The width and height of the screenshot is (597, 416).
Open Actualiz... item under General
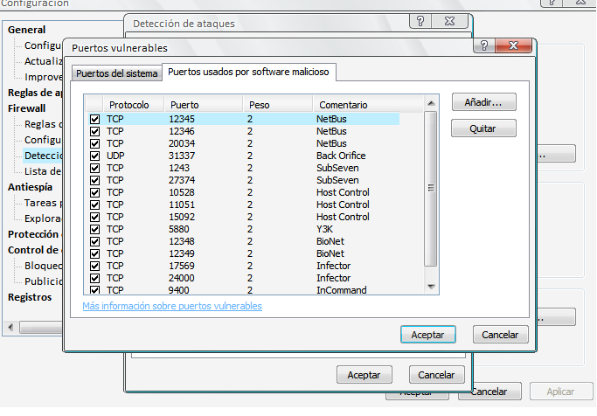coord(43,61)
